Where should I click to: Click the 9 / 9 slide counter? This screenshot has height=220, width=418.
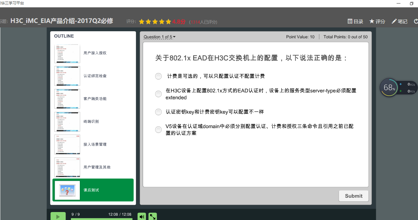pyautogui.click(x=76, y=215)
